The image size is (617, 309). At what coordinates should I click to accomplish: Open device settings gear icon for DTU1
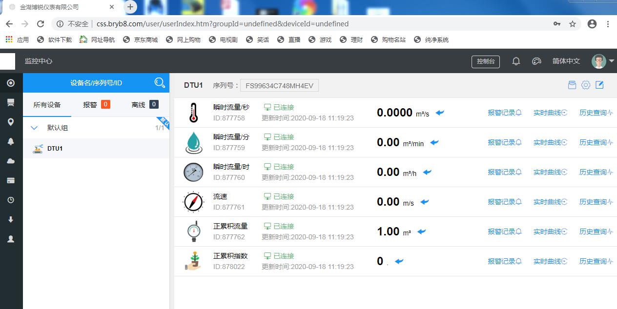click(x=586, y=85)
